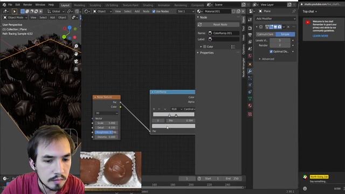Viewport: 345px width, 194px height.
Task: Switch to the Layout workspace tab
Action: 65,5
